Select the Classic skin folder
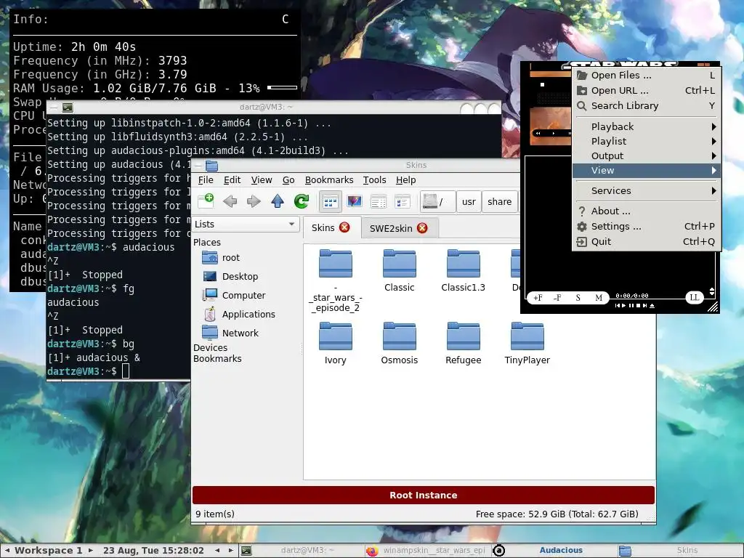The width and height of the screenshot is (744, 558). pyautogui.click(x=400, y=270)
